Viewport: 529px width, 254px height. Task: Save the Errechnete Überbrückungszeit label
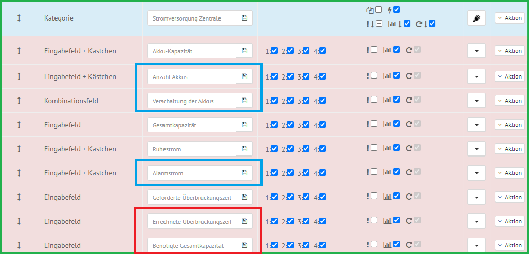click(244, 221)
